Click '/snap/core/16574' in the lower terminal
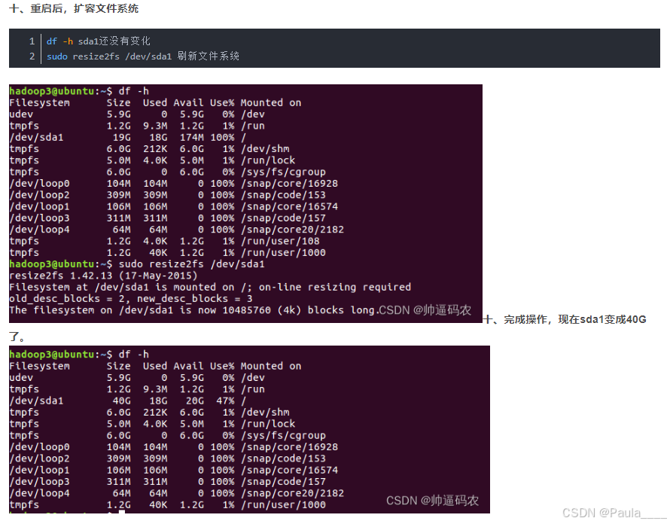 coord(289,470)
